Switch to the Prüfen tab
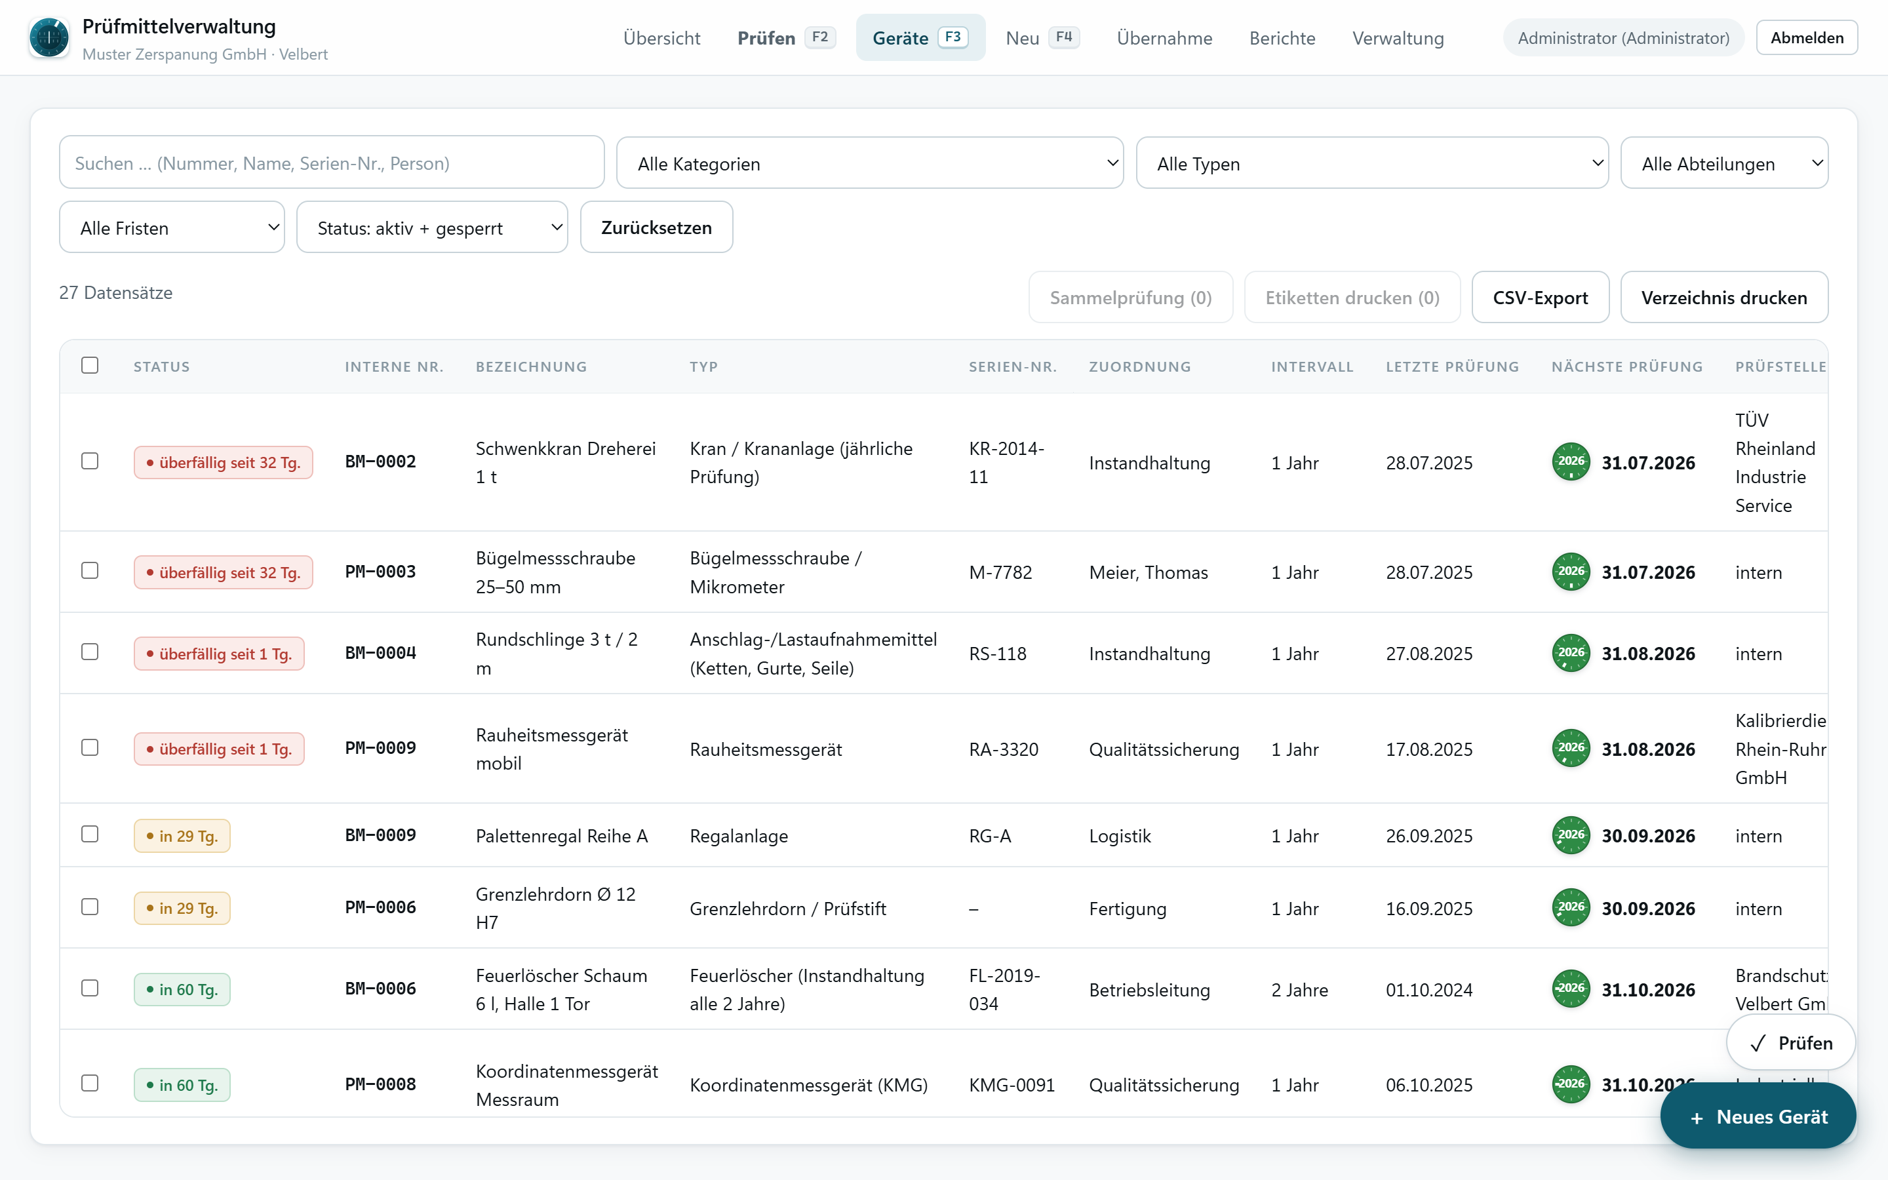Viewport: 1888px width, 1180px height. 785,37
